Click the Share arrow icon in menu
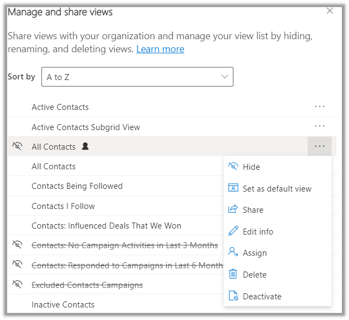Screen dimensions: 349x320 (x=233, y=210)
